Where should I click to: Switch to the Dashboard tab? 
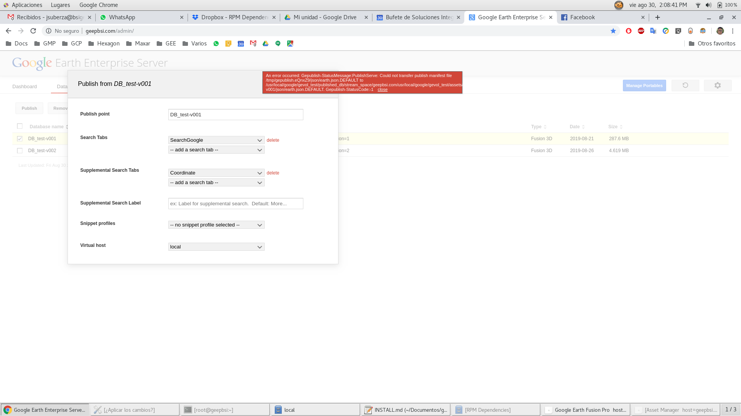coord(24,86)
